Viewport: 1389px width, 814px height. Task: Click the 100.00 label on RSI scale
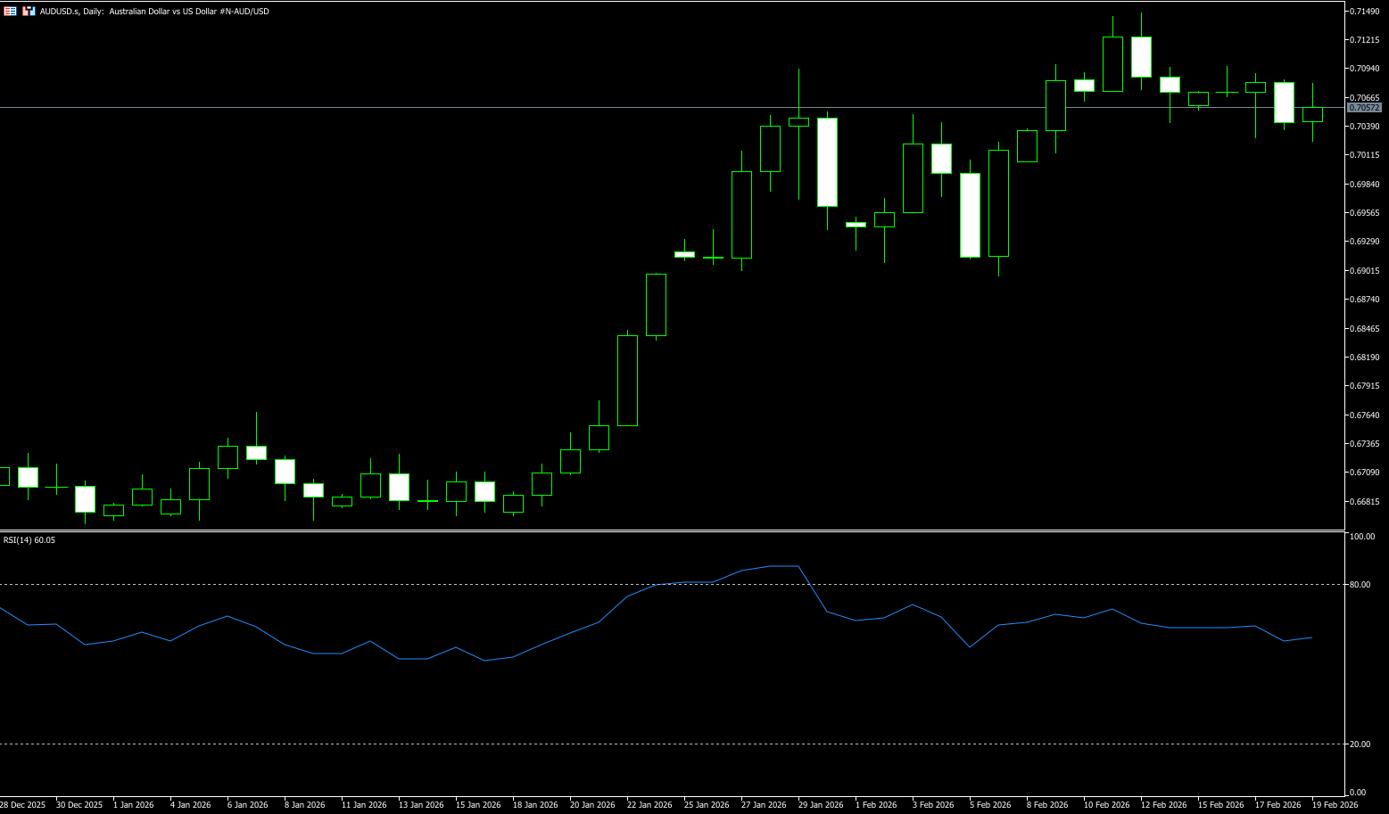point(1363,537)
